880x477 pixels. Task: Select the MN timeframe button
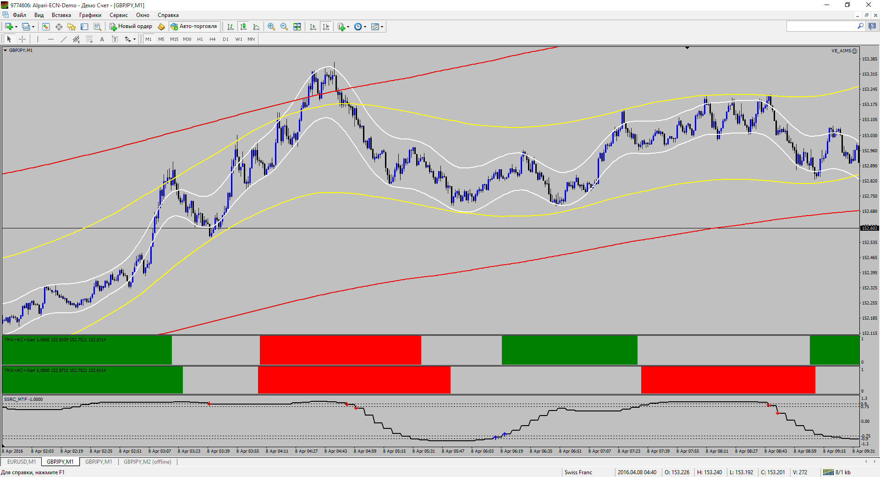[251, 39]
